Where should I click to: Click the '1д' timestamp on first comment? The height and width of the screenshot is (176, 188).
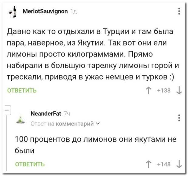coord(74,12)
